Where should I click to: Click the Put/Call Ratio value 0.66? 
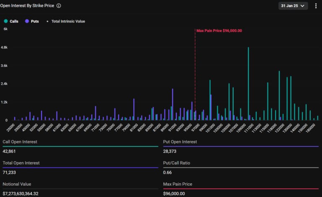pos(167,173)
